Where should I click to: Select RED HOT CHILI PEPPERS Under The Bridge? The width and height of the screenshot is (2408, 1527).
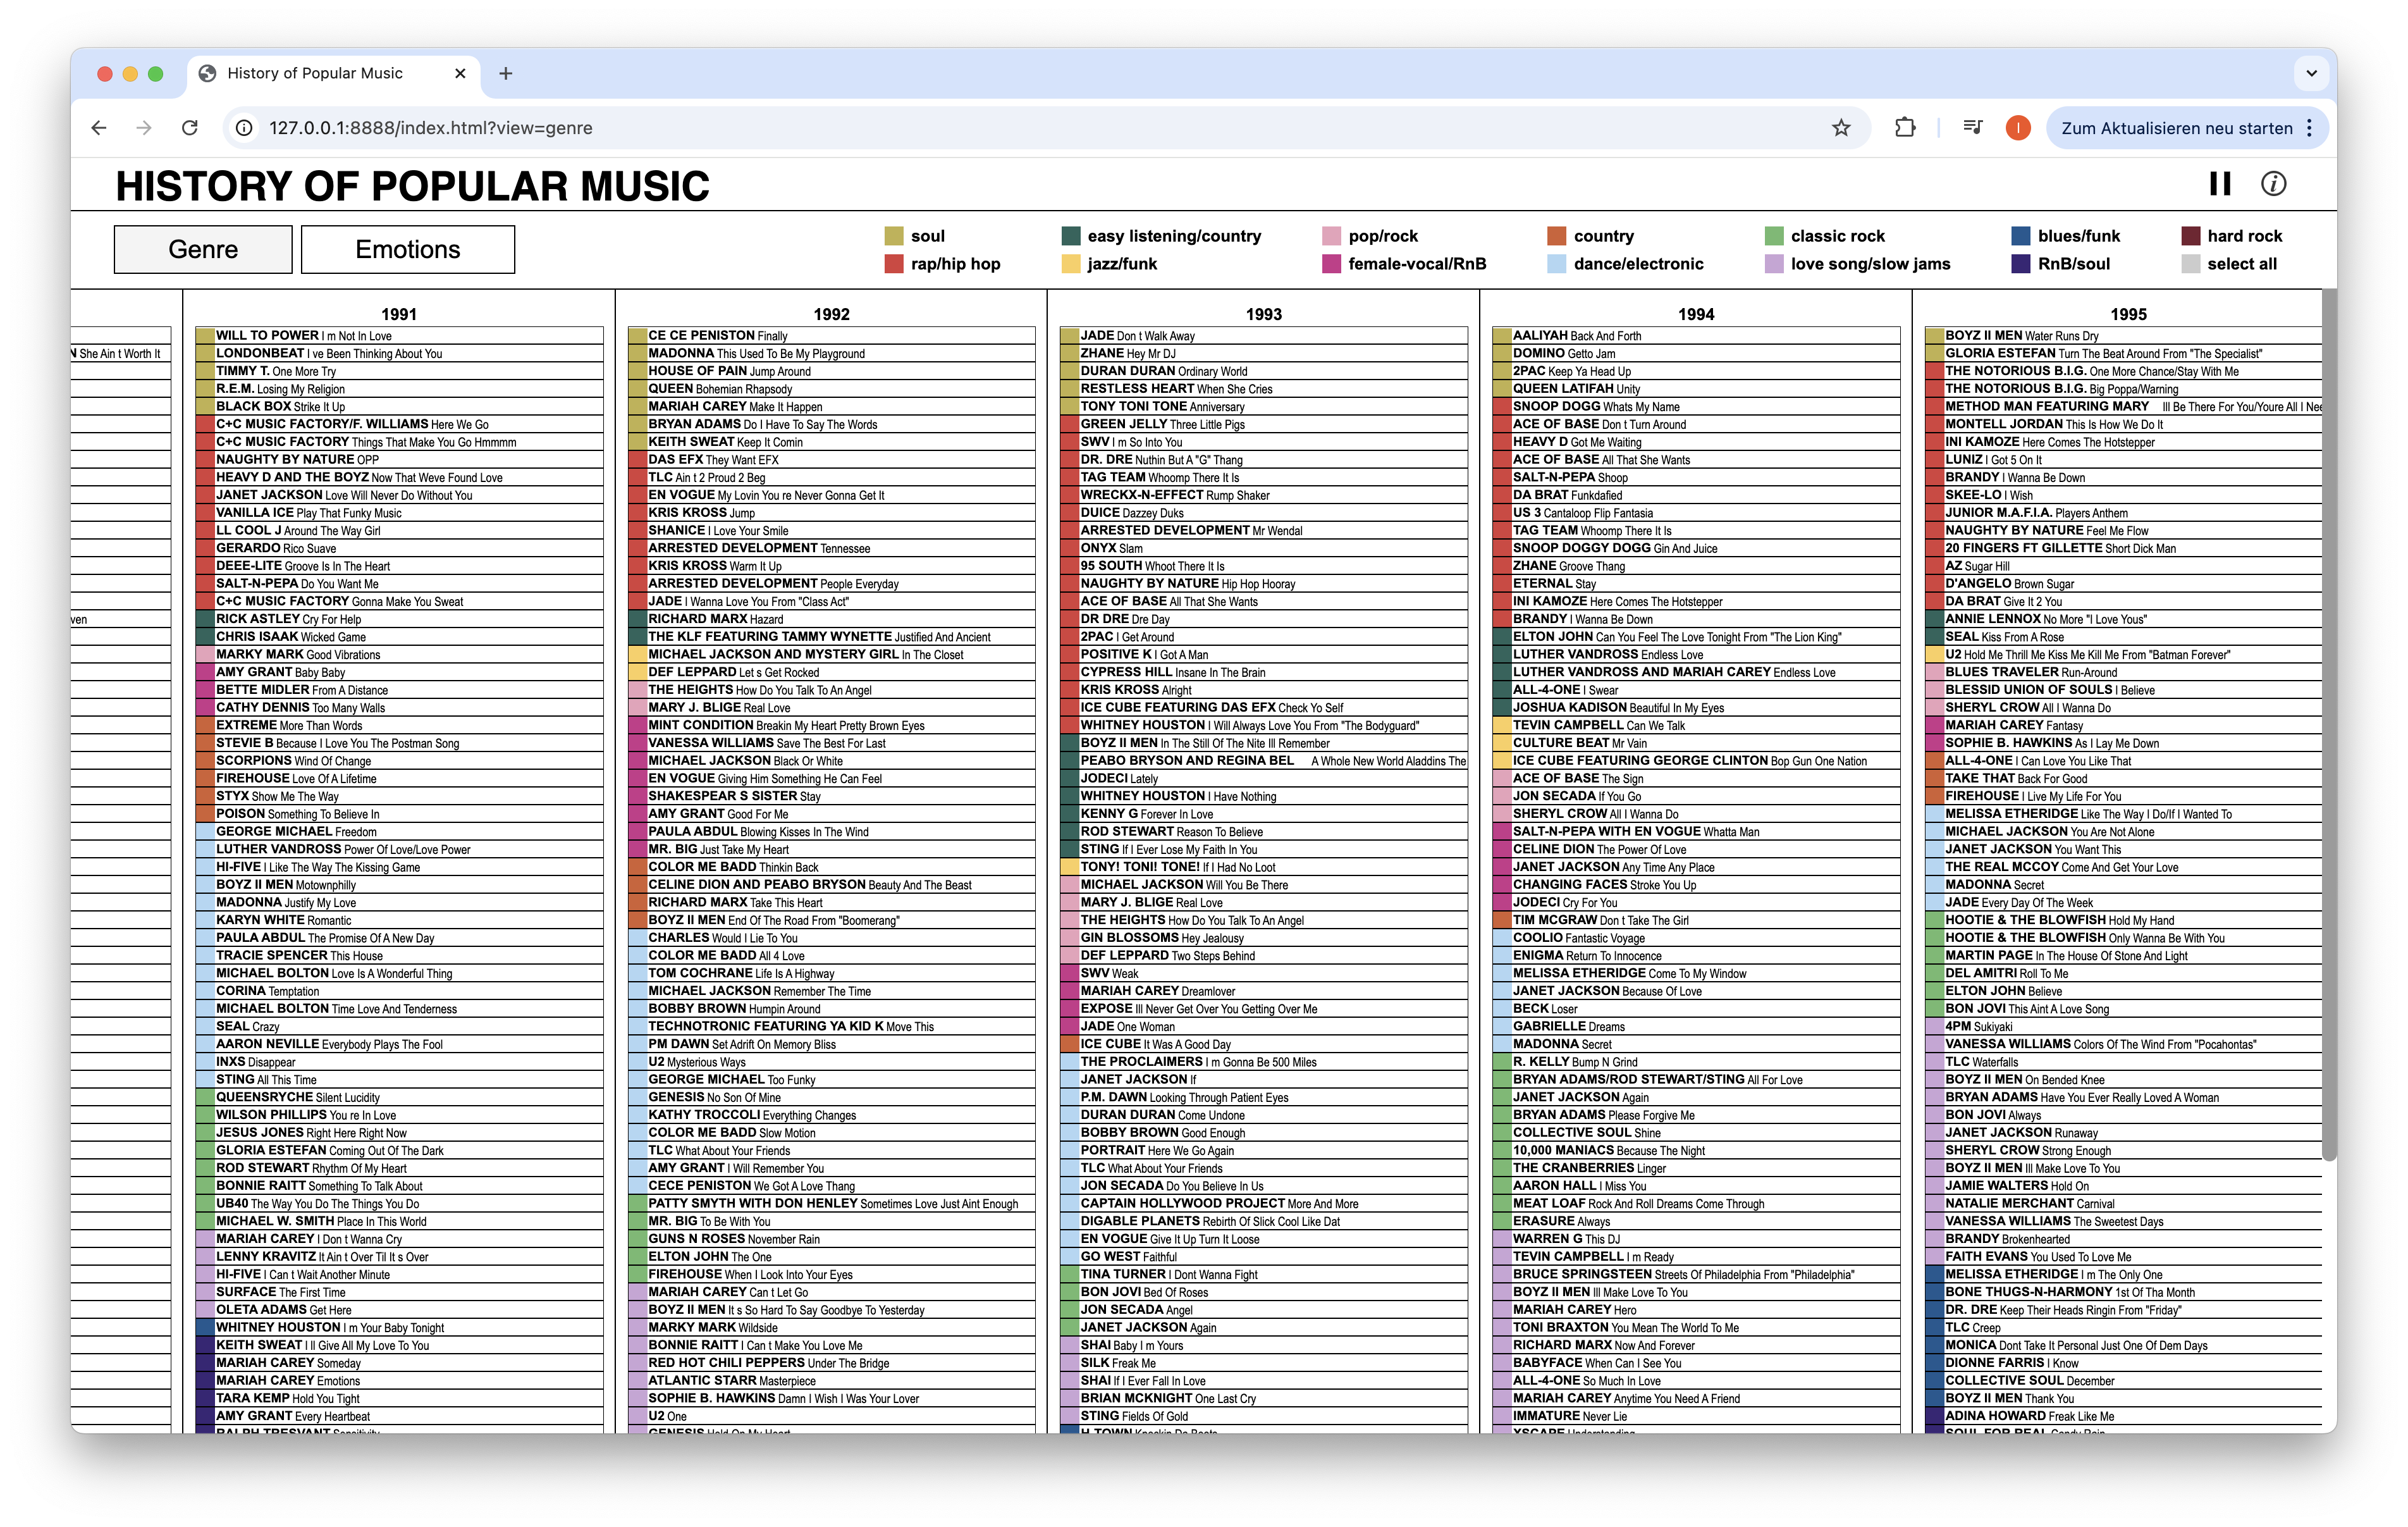831,1364
